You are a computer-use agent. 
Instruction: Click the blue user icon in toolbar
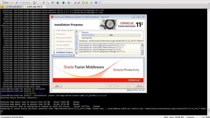point(69,3)
